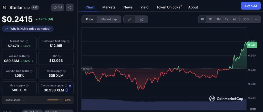This screenshot has height=112, width=263.
Task: Click the $12.16B unlocked market cap value
Action: (x=56, y=46)
